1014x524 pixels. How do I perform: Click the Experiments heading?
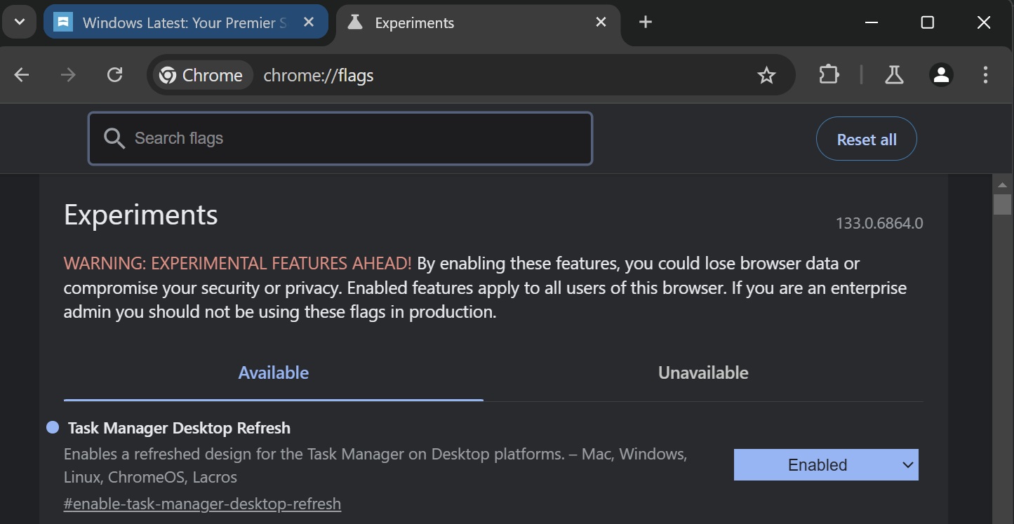[141, 215]
